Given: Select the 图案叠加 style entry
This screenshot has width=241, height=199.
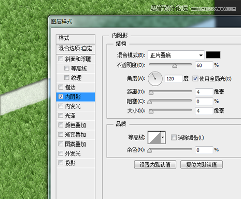Looking at the screenshot, I should click(x=76, y=144).
